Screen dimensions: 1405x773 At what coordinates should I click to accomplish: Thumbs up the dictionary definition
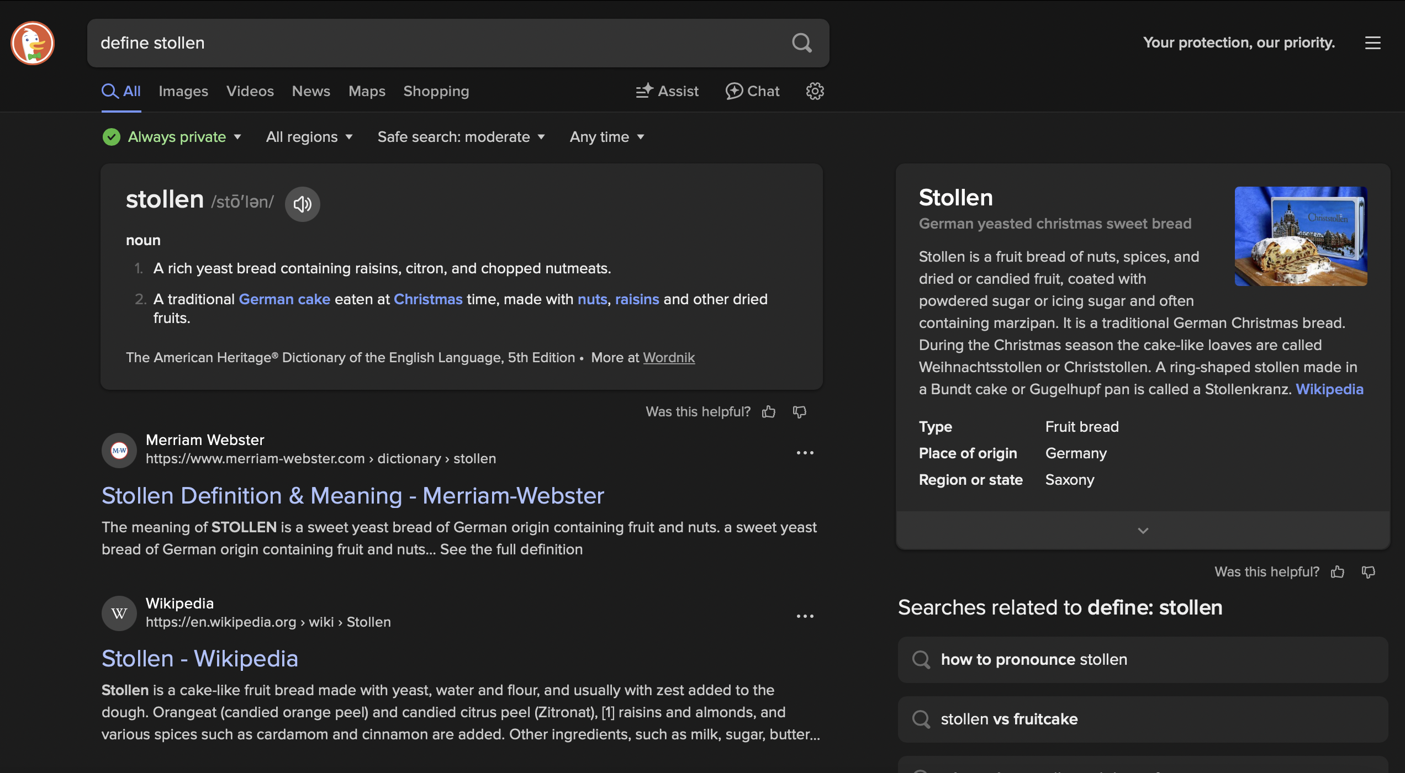click(x=769, y=412)
